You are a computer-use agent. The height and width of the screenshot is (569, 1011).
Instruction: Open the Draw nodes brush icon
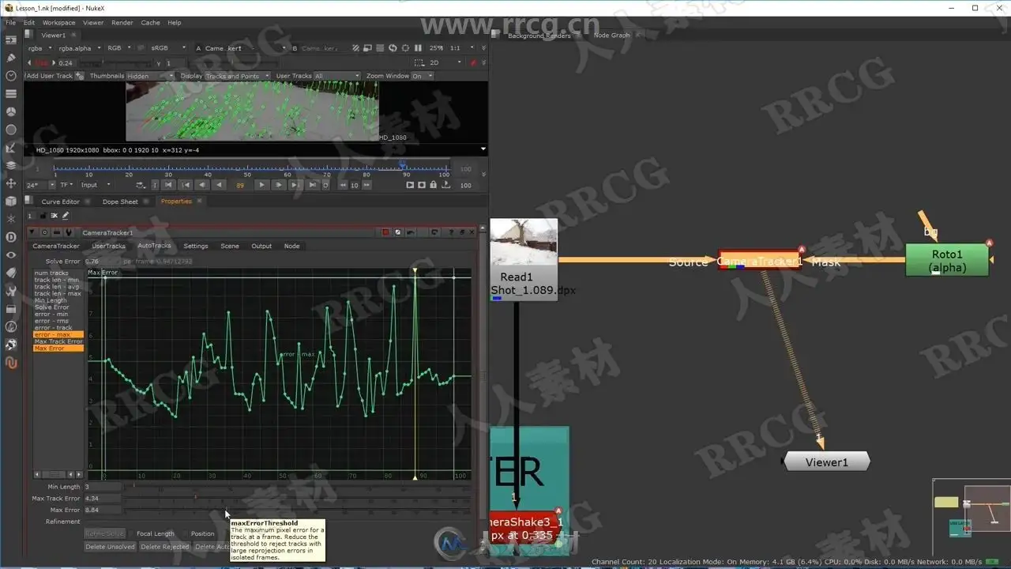[x=11, y=58]
